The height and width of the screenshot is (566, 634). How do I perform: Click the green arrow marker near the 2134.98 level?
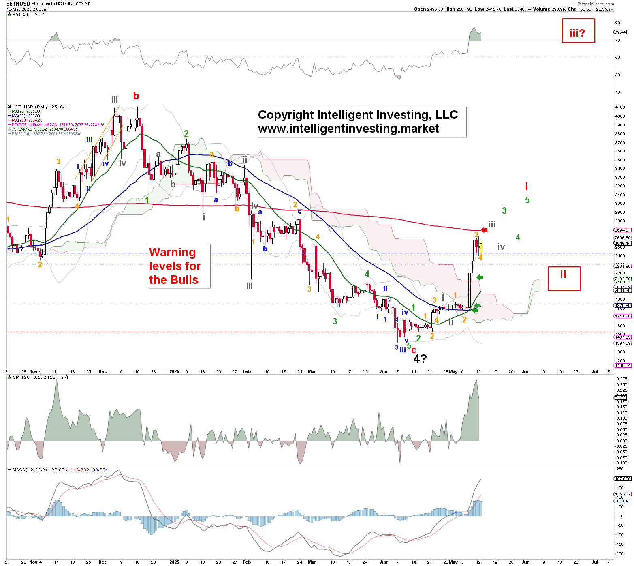tap(480, 277)
